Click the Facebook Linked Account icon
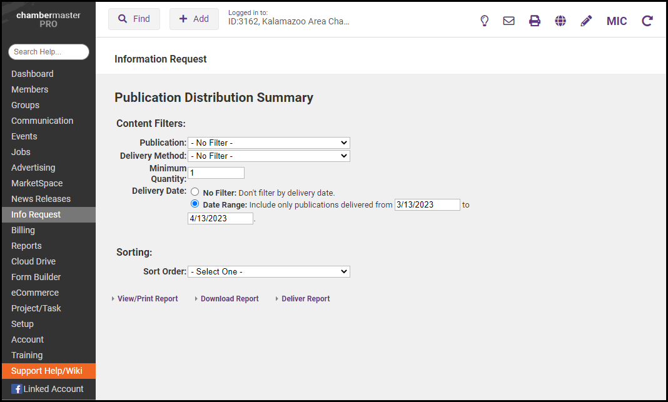This screenshot has width=668, height=402. [17, 389]
